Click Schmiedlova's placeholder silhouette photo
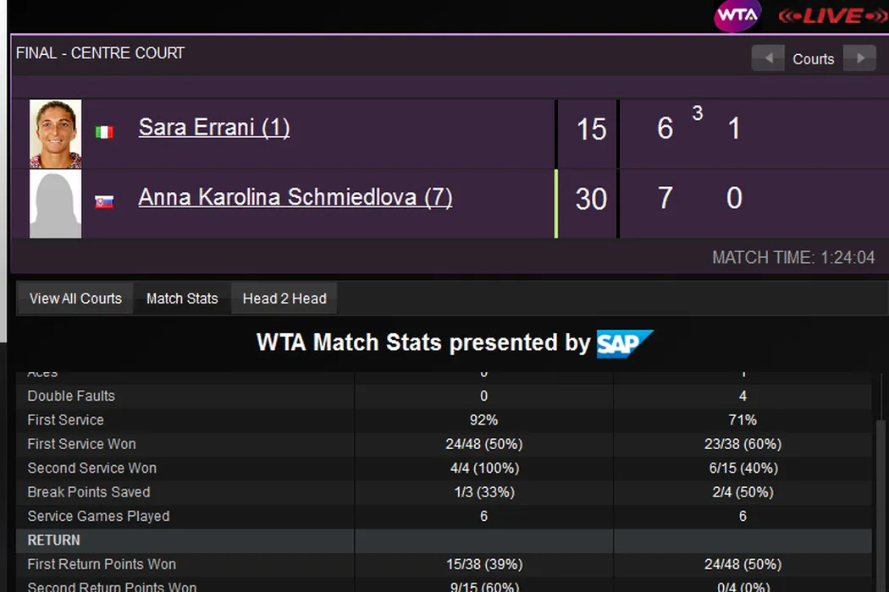Image resolution: width=889 pixels, height=592 pixels. (56, 204)
